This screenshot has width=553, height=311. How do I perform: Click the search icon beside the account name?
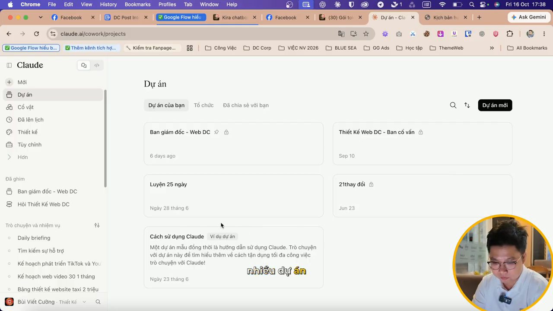[x=98, y=302]
